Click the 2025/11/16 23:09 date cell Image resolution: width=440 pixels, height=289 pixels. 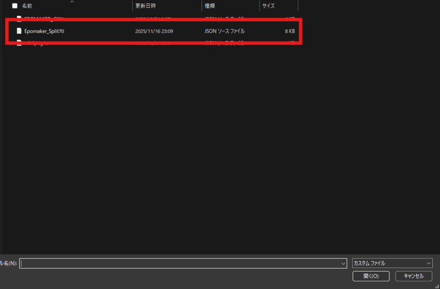tap(154, 31)
